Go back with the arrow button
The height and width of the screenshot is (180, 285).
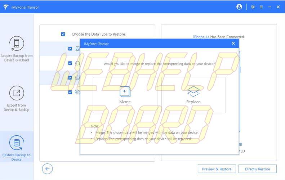48,169
